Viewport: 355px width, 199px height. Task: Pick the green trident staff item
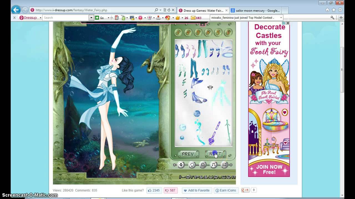228,132
